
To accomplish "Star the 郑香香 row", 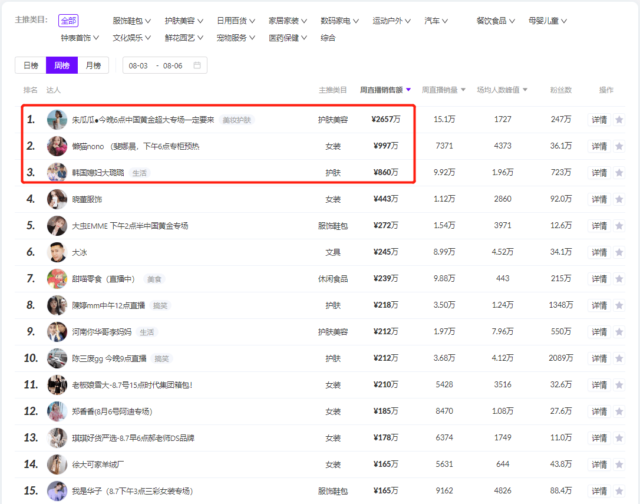I will coord(619,411).
